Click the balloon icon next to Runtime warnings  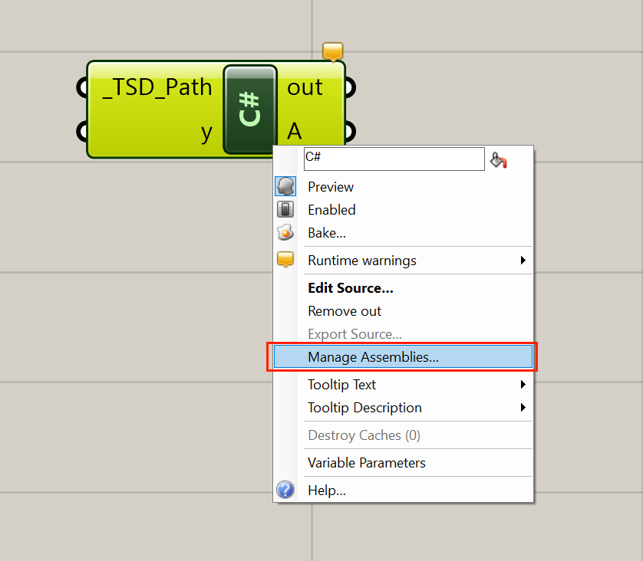coord(285,259)
